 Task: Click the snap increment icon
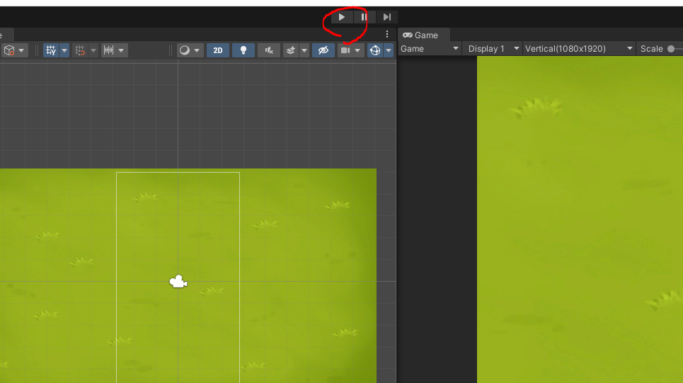coord(108,50)
